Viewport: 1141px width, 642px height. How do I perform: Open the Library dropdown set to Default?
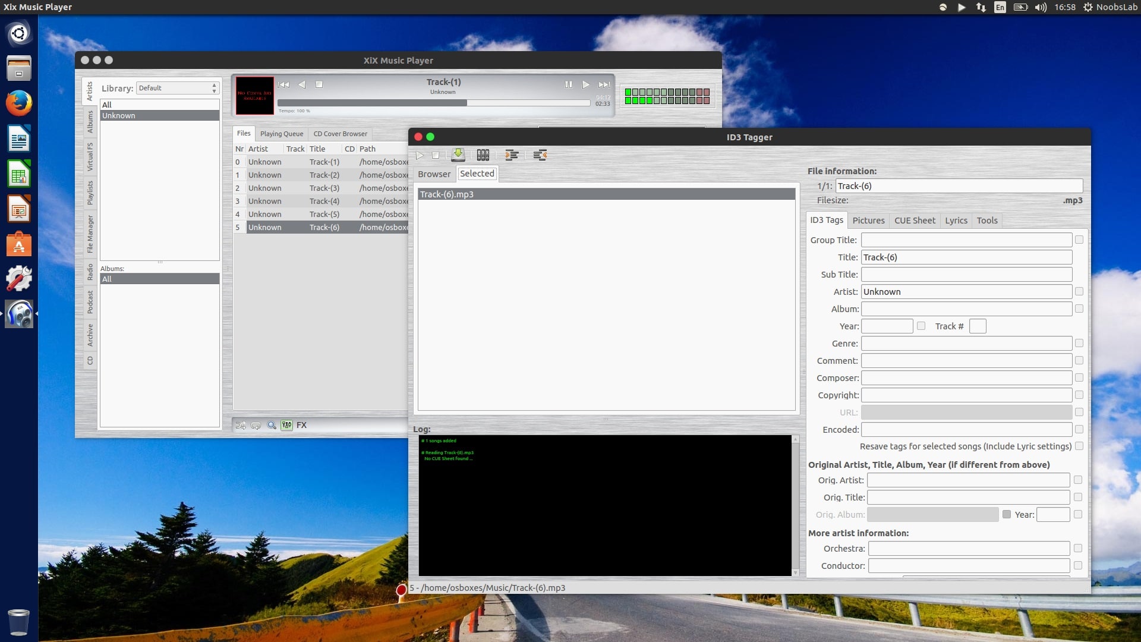coord(178,88)
